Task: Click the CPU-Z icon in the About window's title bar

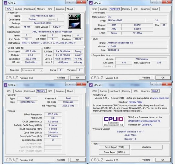Action: coord(91,85)
